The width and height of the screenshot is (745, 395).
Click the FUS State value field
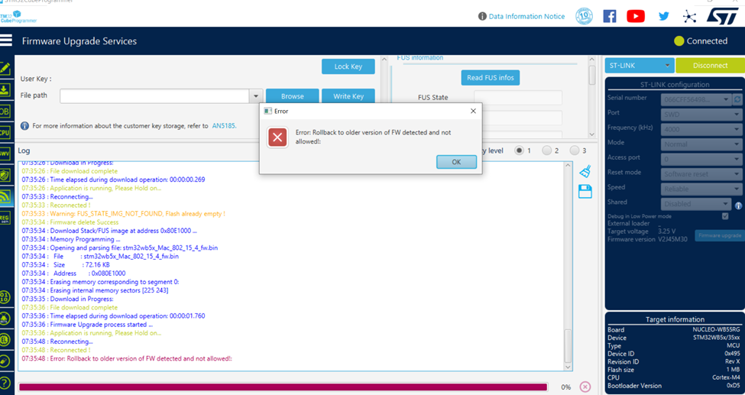pos(518,98)
